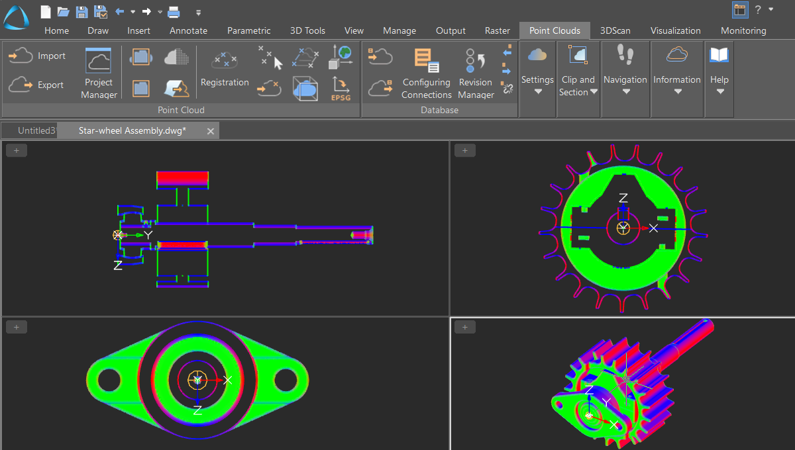Switch to the Untitled3 document tab
The width and height of the screenshot is (795, 450).
coord(36,130)
